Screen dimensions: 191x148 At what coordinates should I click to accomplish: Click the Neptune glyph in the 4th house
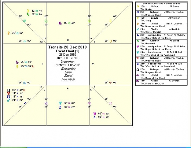60,103
